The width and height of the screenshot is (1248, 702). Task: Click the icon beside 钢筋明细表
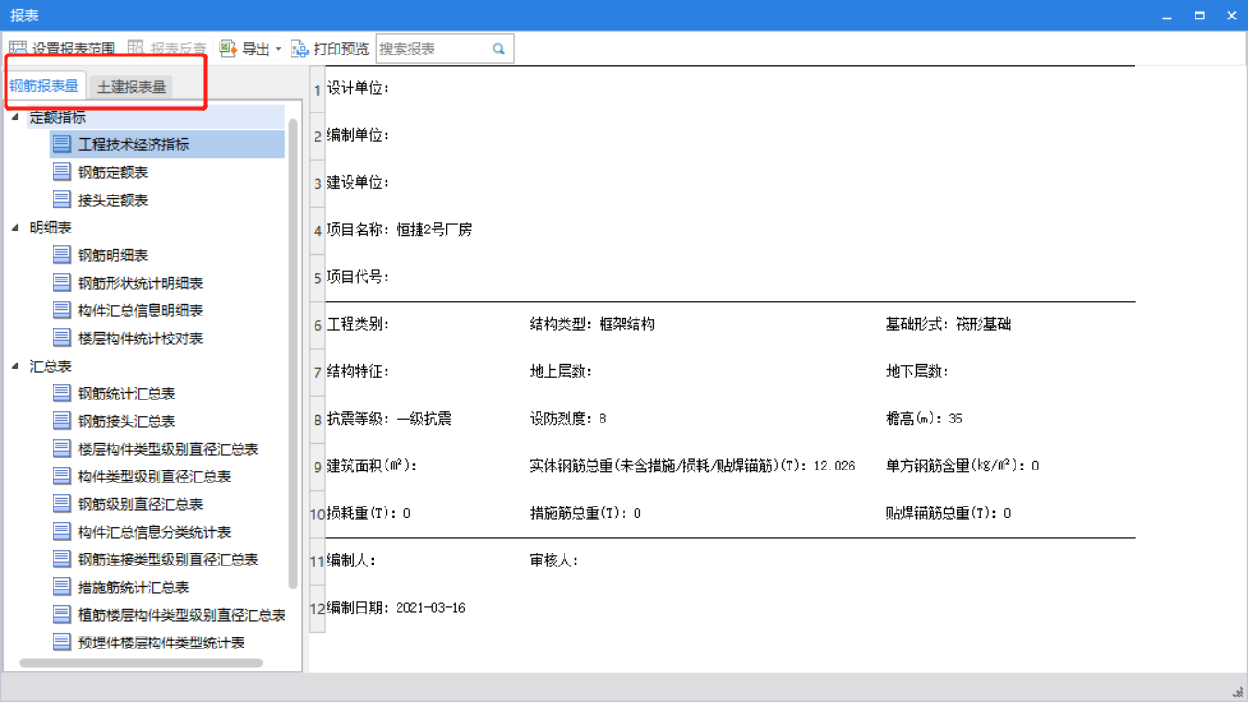(x=62, y=255)
